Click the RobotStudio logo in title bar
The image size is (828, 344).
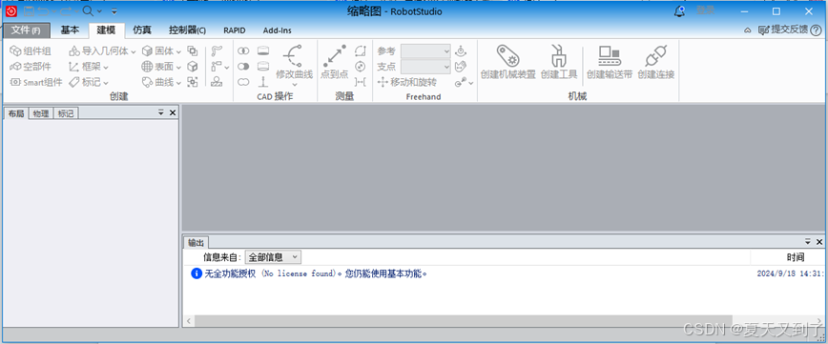pos(11,11)
